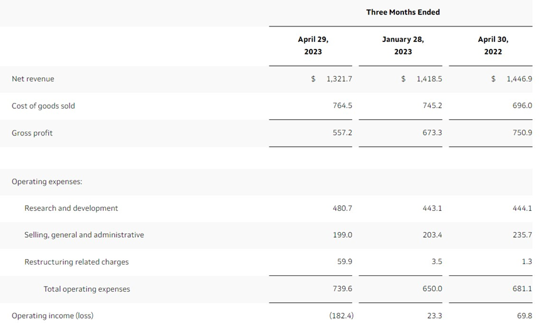542x323 pixels.
Task: Click the Operating expenses heading
Action: tap(47, 181)
